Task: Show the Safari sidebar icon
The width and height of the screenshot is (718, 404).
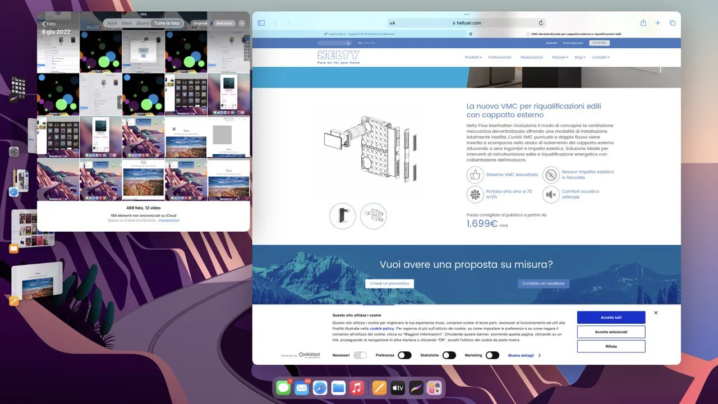Action: pos(261,22)
